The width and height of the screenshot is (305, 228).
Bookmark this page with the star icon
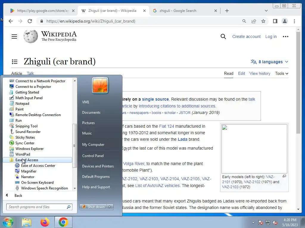263,21
